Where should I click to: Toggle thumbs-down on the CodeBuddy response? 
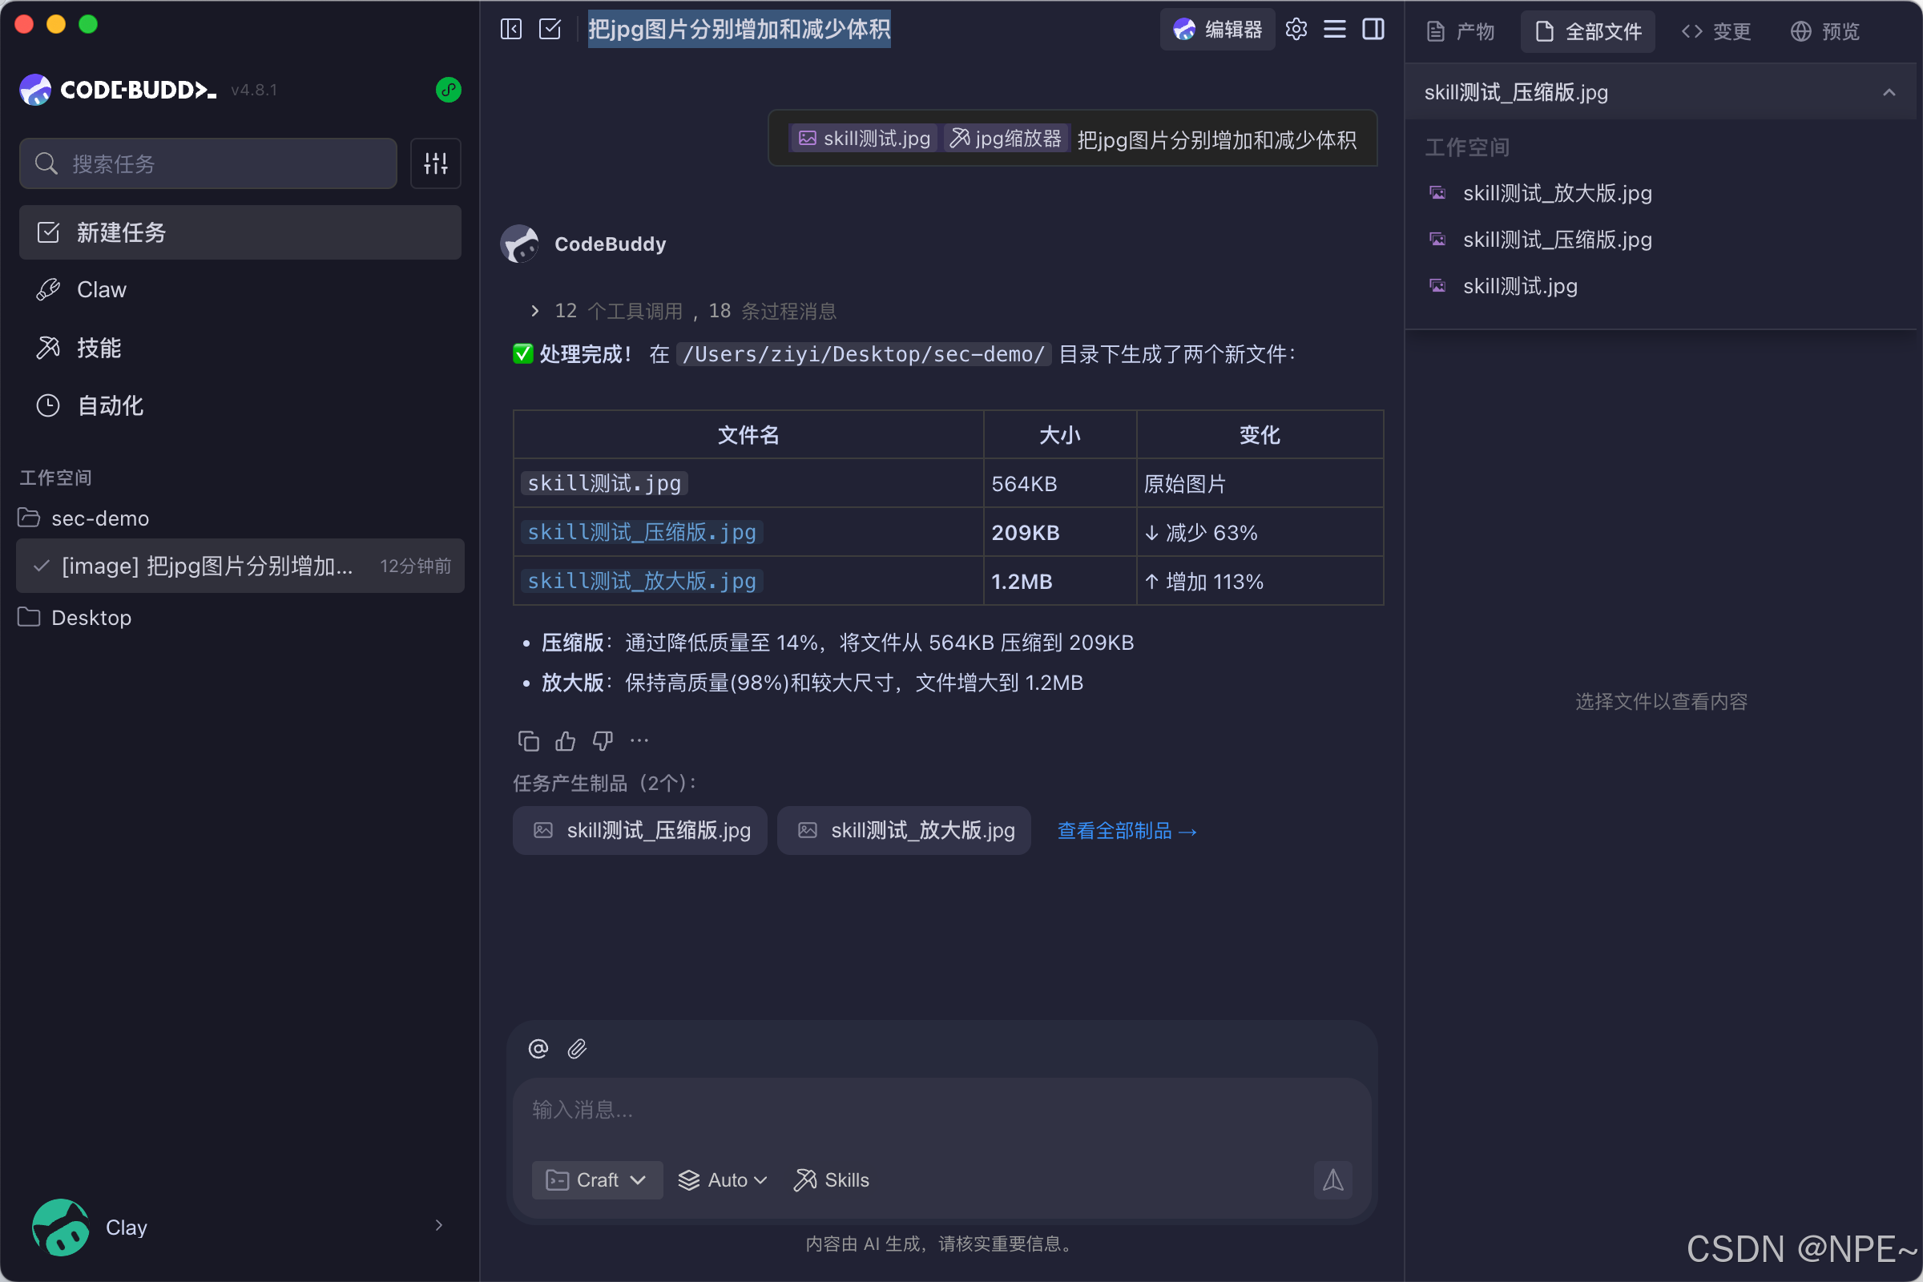pyautogui.click(x=602, y=740)
